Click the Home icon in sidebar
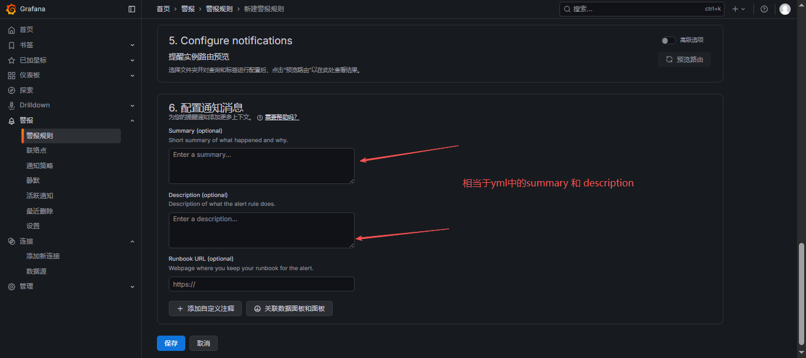This screenshot has height=358, width=806. pyautogui.click(x=11, y=29)
